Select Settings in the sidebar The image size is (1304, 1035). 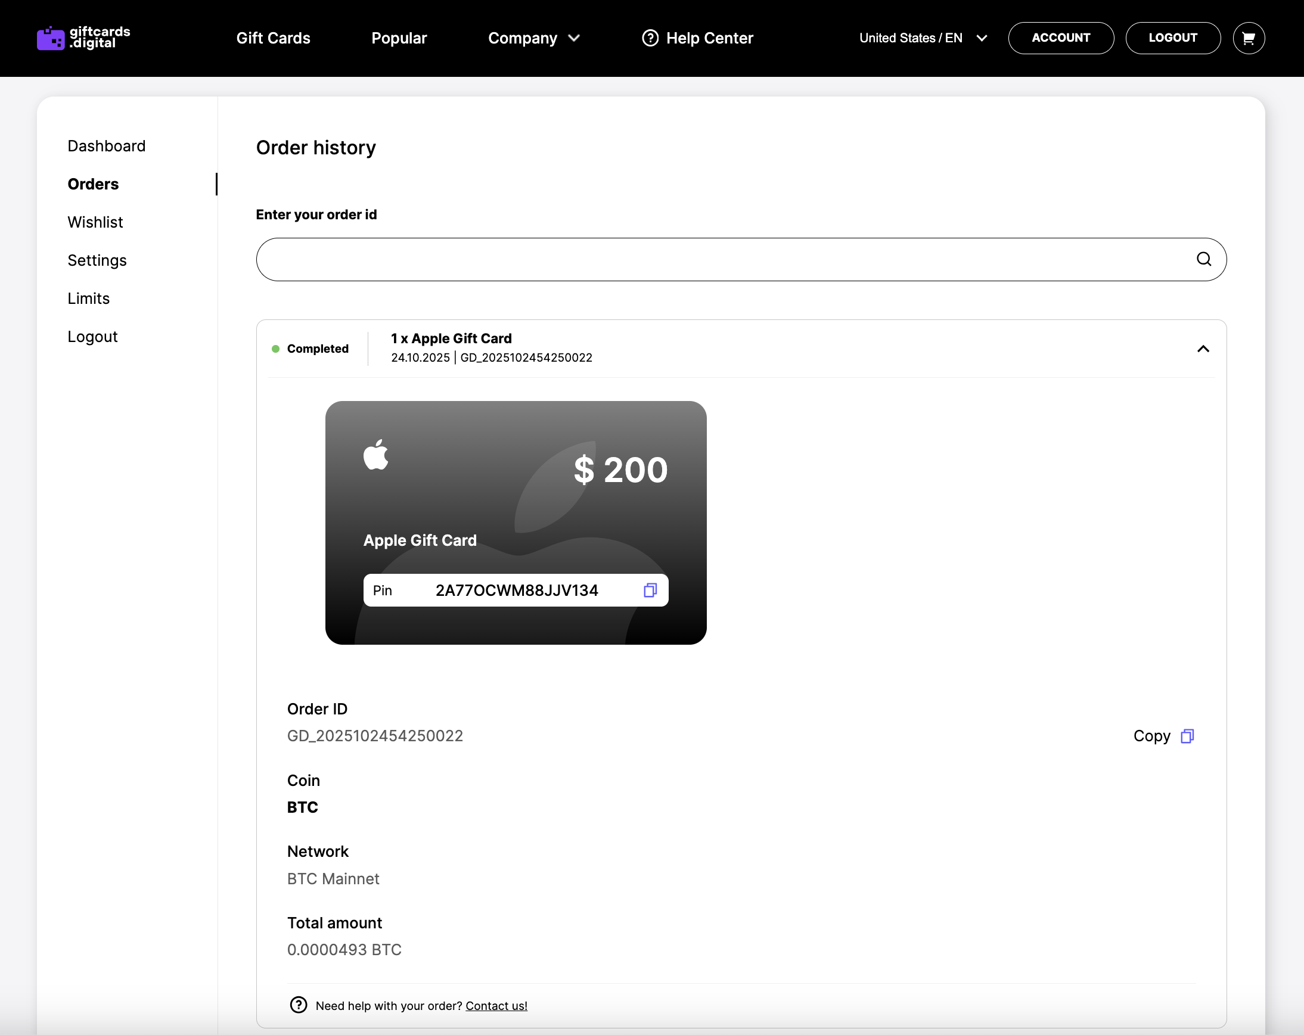click(97, 260)
